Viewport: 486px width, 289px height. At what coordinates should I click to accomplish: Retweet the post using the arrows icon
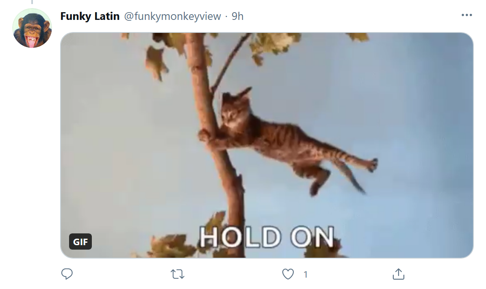(x=178, y=274)
